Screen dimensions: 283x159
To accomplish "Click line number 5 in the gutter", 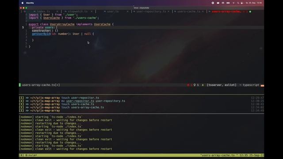I will pyautogui.click(x=23, y=27).
